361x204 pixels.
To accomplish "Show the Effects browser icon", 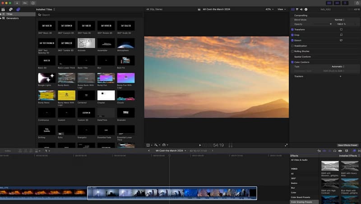I will [x=354, y=151].
